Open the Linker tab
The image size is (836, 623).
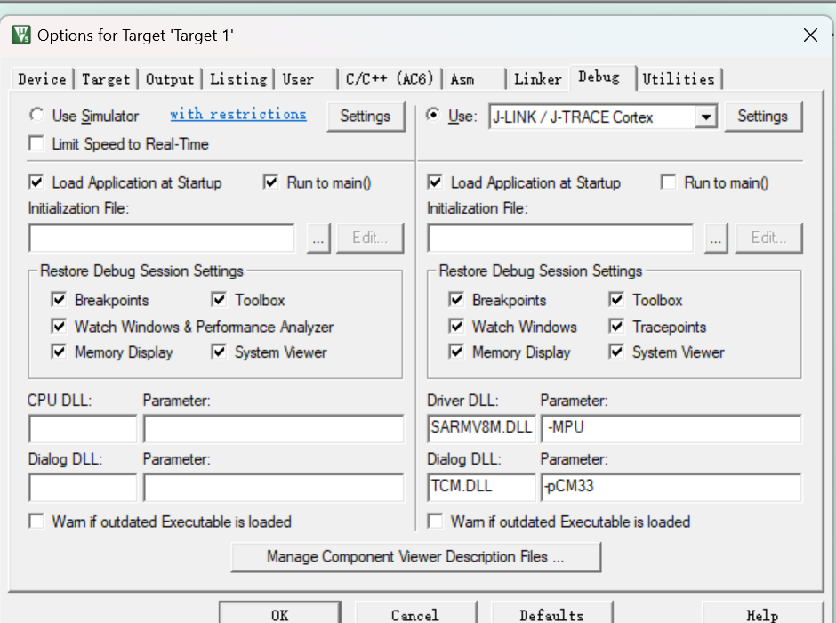click(x=537, y=79)
